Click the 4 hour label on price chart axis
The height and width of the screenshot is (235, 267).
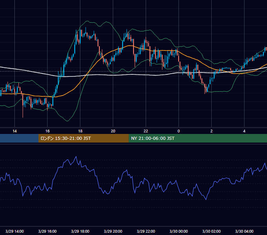pos(244,131)
